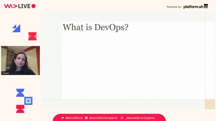Click the 'Sonal' speaker name label

coord(6,73)
